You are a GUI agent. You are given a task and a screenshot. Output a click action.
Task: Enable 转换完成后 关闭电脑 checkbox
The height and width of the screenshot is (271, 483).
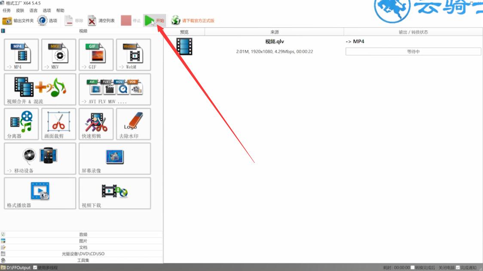[413, 268]
